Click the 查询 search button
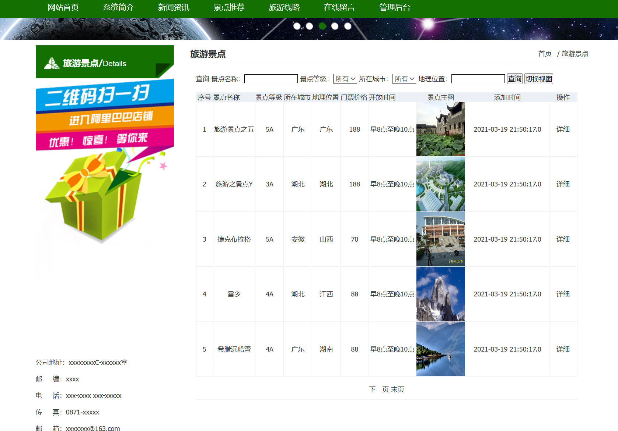Screen dimensions: 618x431 point(514,78)
